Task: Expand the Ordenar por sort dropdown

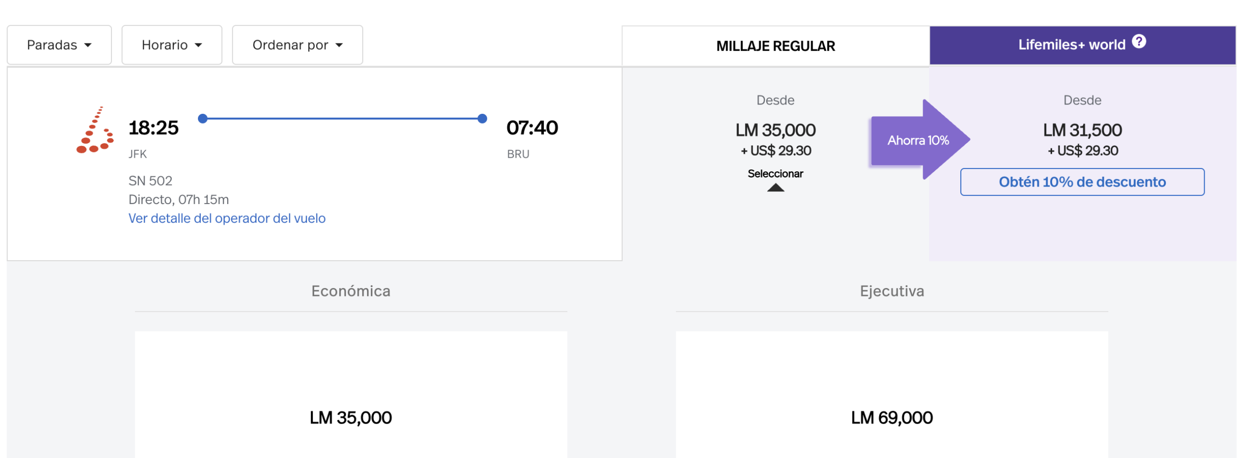Action: click(x=297, y=45)
